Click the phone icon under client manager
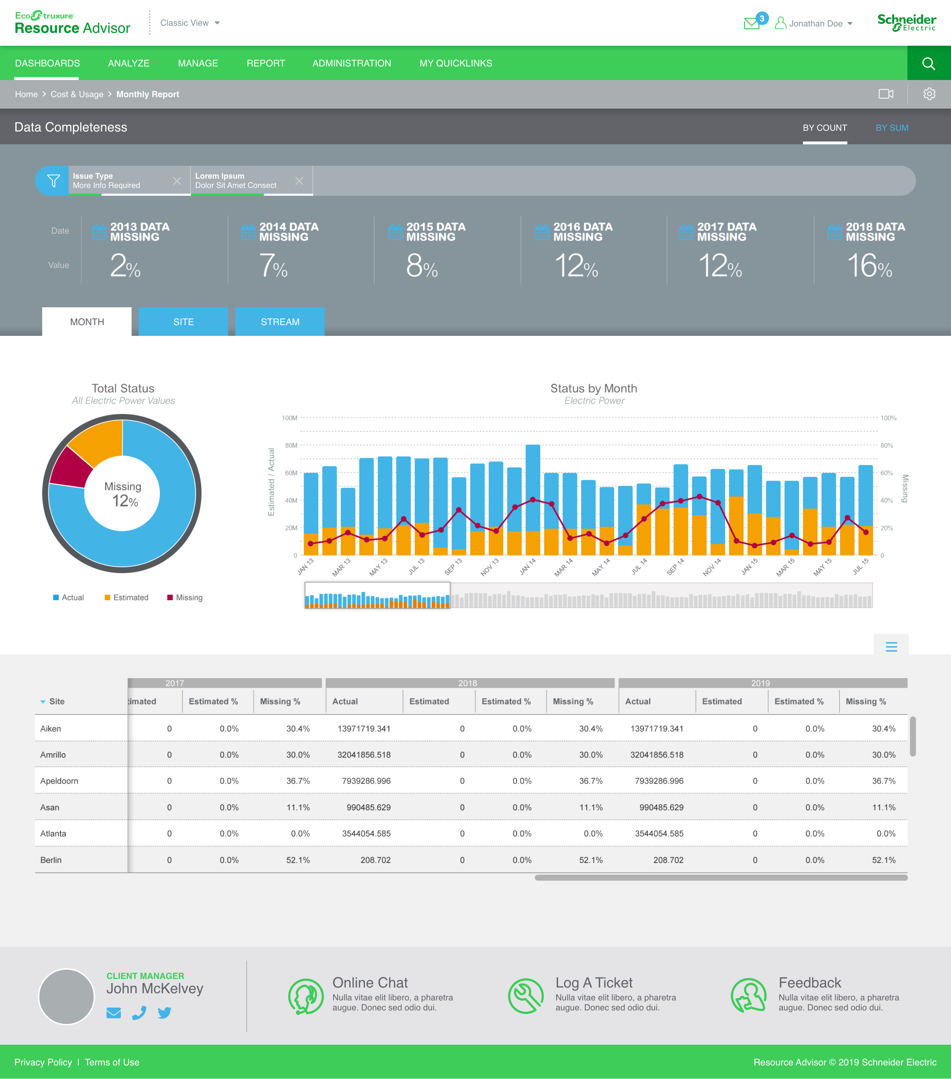 tap(139, 1013)
